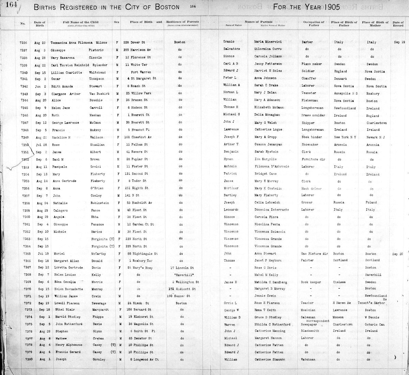Select the record date 'Sep 20'
Screen dimensions: 409x375
[398, 254]
